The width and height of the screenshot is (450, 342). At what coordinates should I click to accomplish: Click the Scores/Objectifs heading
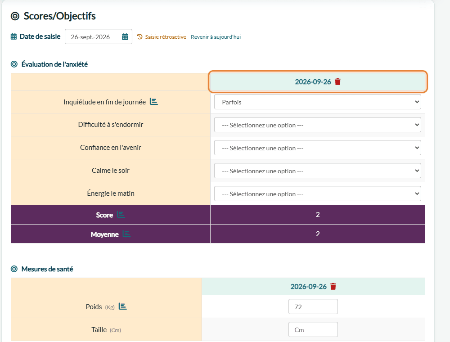[x=60, y=16]
